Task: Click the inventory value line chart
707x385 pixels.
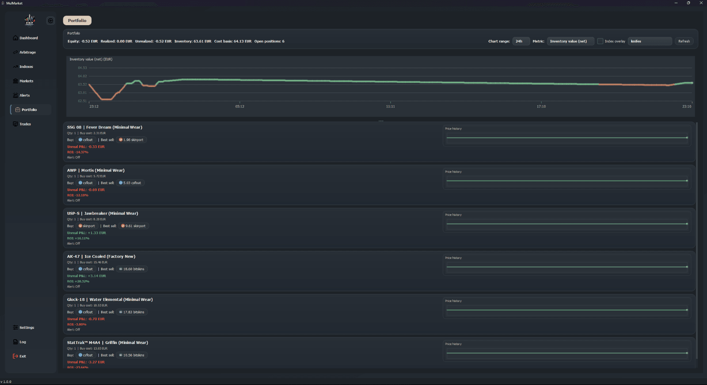Action: 380,86
